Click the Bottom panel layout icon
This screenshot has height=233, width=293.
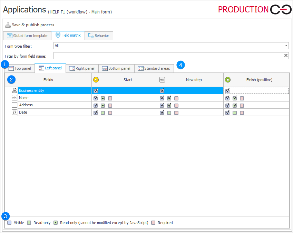pos(105,68)
